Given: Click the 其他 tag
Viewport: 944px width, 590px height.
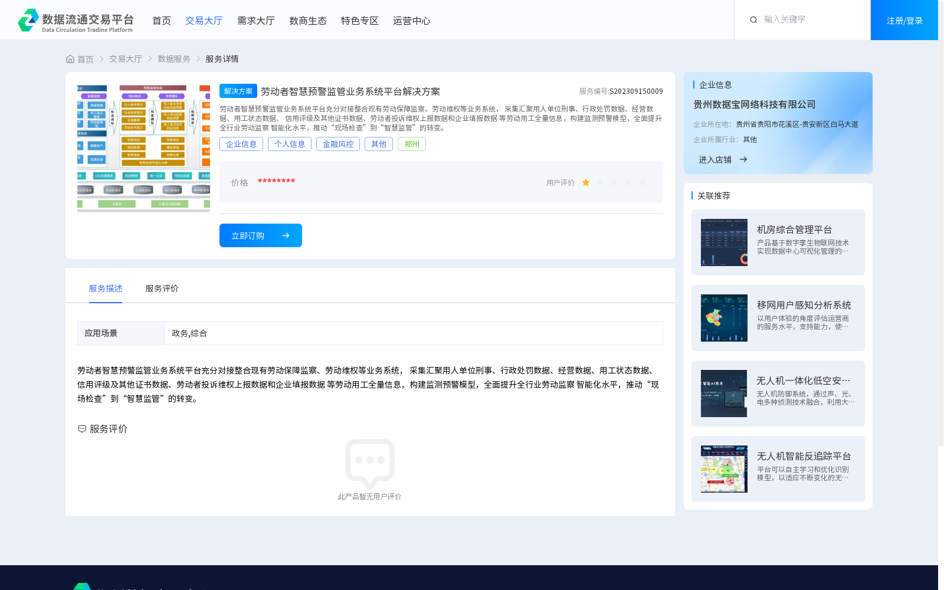Looking at the screenshot, I should click(x=379, y=144).
